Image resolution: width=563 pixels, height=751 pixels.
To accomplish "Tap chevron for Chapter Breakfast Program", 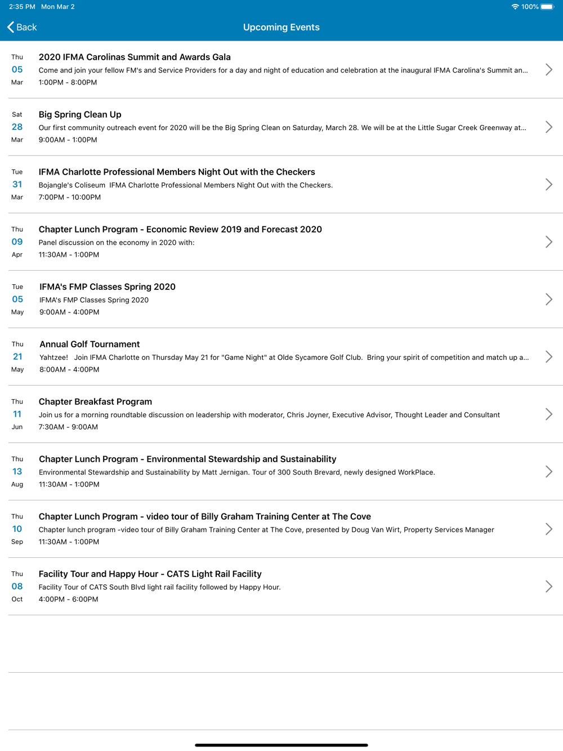I will pos(549,414).
